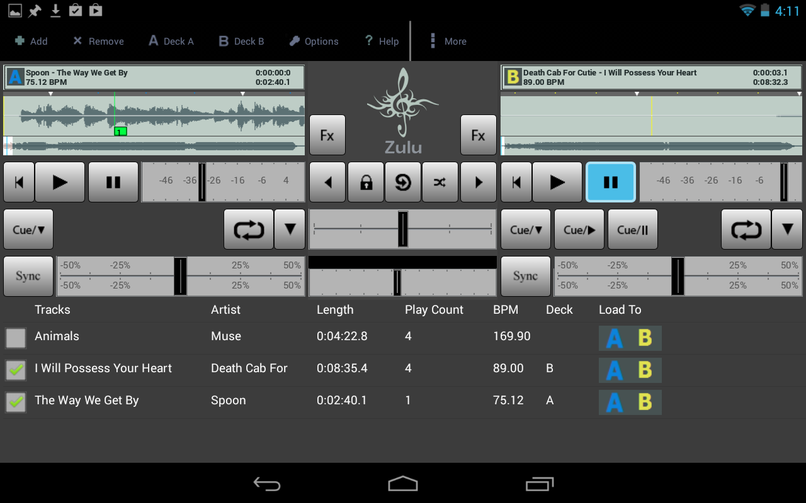
Task: Click Deck A track info header
Action: (154, 77)
